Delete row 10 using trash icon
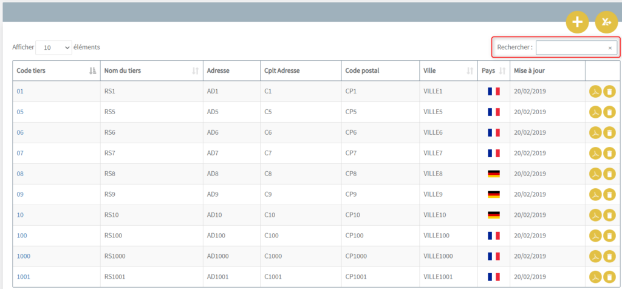The height and width of the screenshot is (289, 622). click(609, 216)
